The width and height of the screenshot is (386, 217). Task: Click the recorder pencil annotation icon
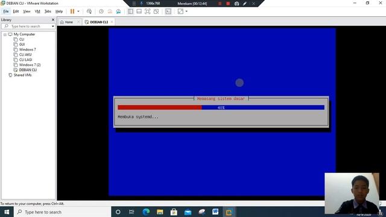pyautogui.click(x=245, y=4)
